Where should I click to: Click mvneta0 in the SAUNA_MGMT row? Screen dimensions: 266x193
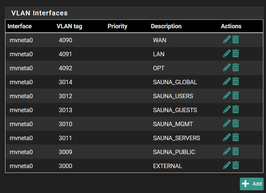tap(21, 124)
